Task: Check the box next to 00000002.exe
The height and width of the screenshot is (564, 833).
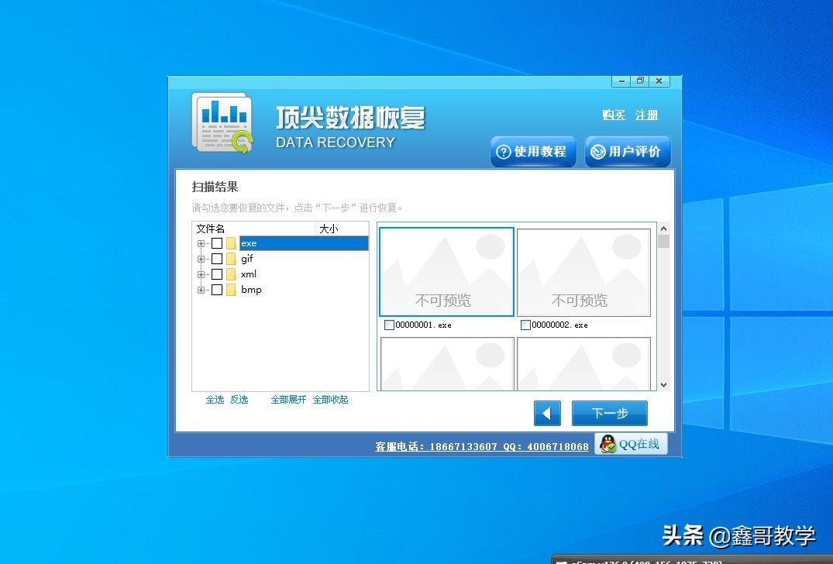Action: pyautogui.click(x=525, y=325)
